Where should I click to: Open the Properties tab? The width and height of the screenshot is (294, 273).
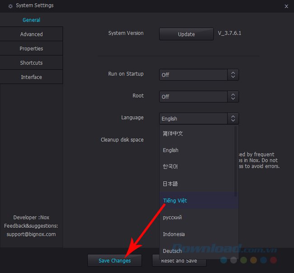click(x=31, y=48)
